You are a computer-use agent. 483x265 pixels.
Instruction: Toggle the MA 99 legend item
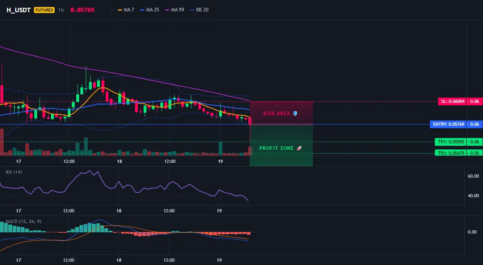[x=175, y=10]
